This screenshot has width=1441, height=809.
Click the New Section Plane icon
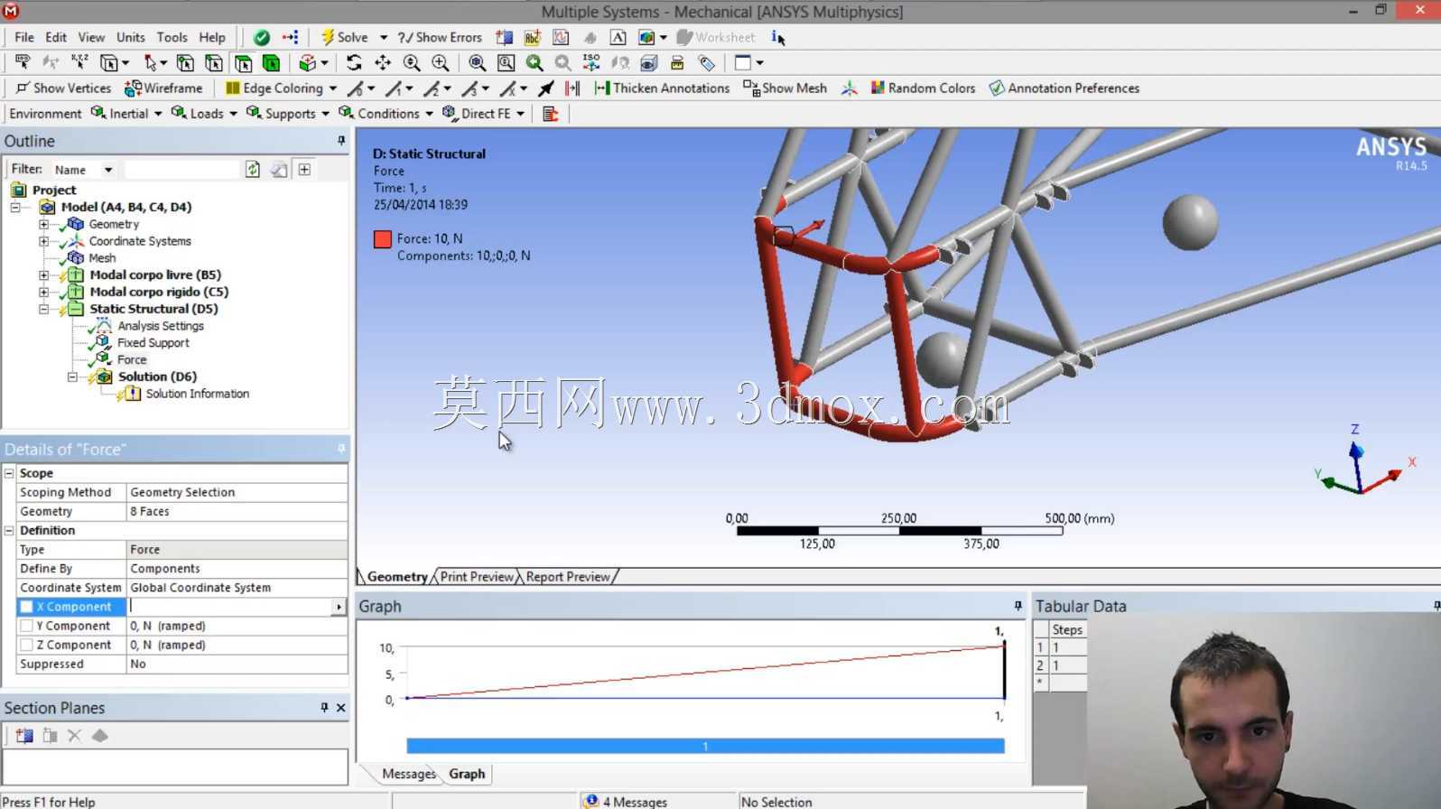click(x=24, y=736)
